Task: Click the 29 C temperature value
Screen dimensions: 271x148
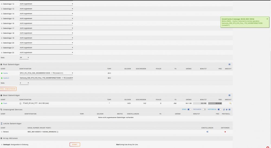Action: point(109,73)
